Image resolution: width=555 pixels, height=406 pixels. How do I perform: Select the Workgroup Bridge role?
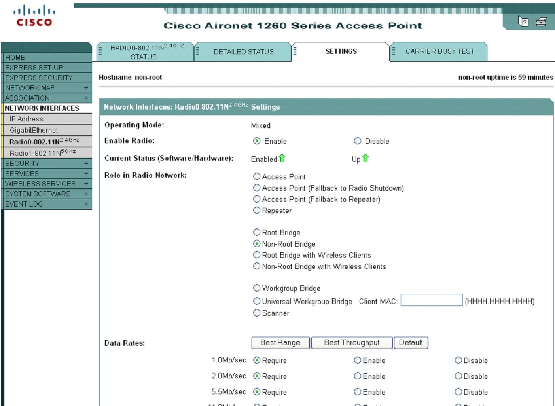point(257,288)
